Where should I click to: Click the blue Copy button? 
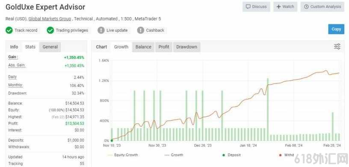(x=336, y=29)
